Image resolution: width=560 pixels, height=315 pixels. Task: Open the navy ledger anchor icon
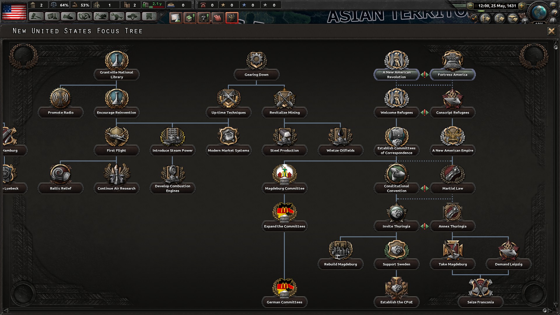pos(499,18)
